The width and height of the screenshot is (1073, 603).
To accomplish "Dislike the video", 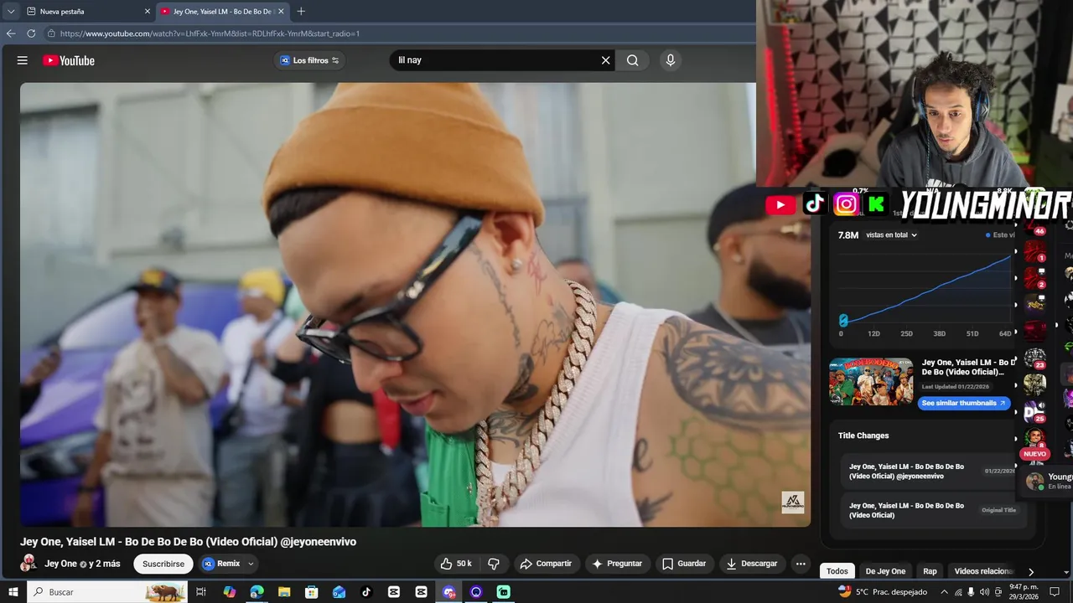I will [x=494, y=564].
